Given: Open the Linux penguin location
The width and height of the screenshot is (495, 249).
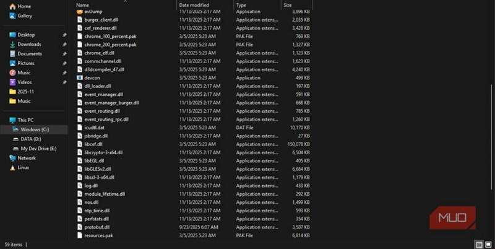Looking at the screenshot, I should 24,167.
